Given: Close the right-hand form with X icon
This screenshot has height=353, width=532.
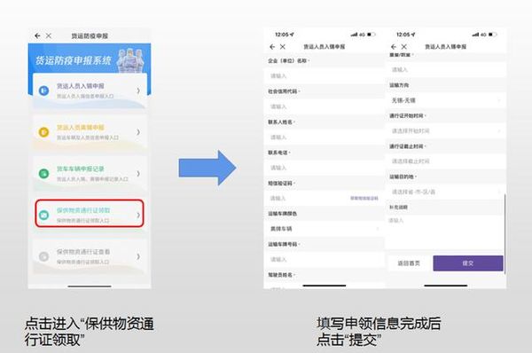Looking at the screenshot, I should click(x=403, y=47).
